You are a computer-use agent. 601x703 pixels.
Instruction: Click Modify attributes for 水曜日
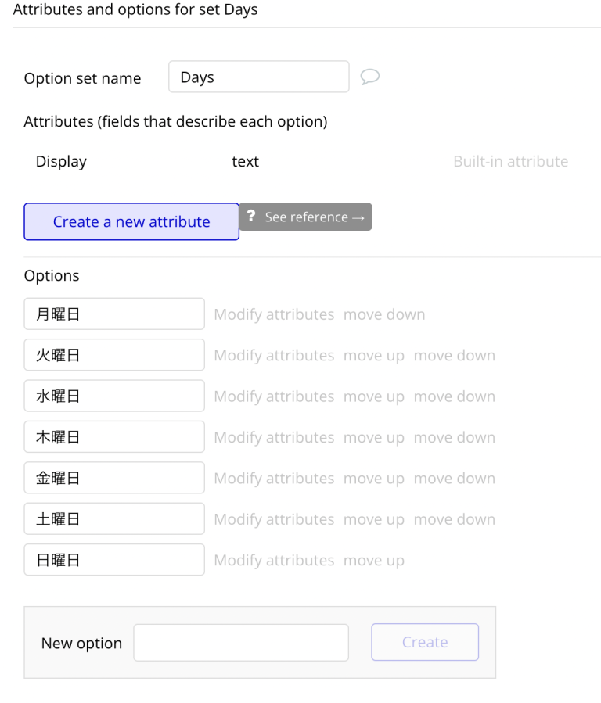tap(274, 396)
